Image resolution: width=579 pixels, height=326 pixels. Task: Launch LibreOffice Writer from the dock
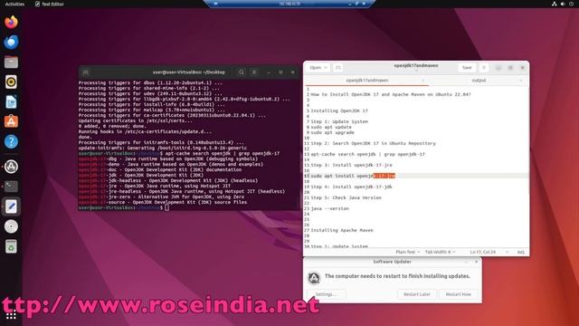click(11, 102)
